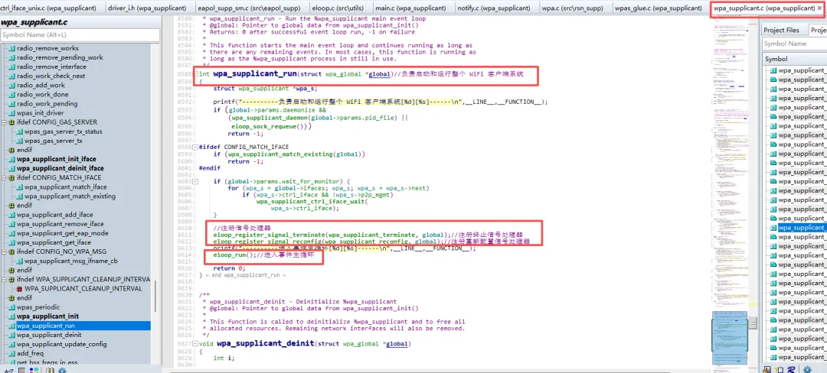This screenshot has height=373, width=827.
Task: Click the list view icon beside A-Z
Action: point(21,371)
